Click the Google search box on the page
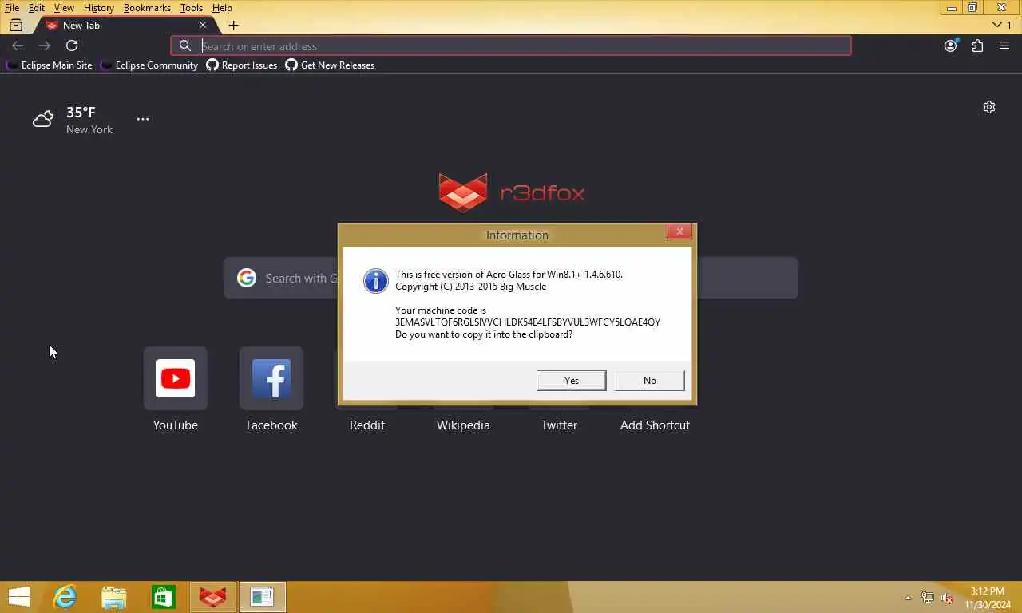This screenshot has width=1022, height=613. point(511,278)
